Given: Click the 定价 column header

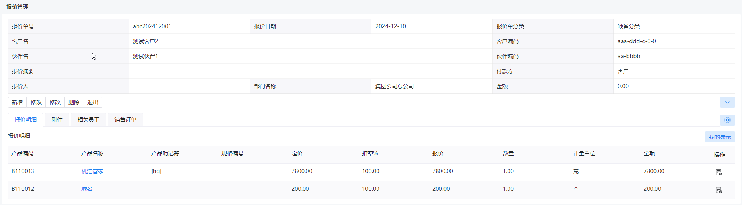Looking at the screenshot, I should point(297,153).
